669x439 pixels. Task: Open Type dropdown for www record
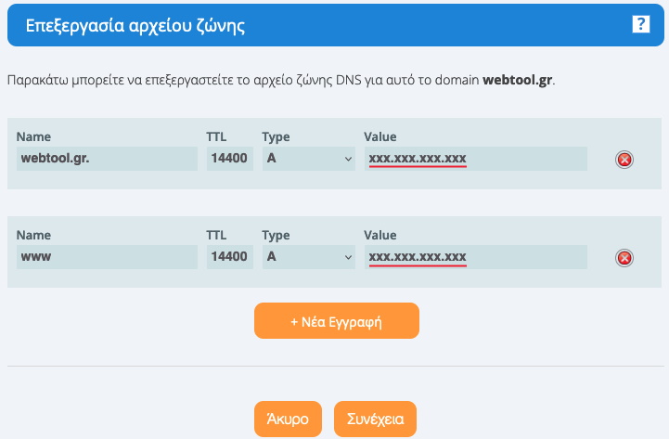pos(309,257)
